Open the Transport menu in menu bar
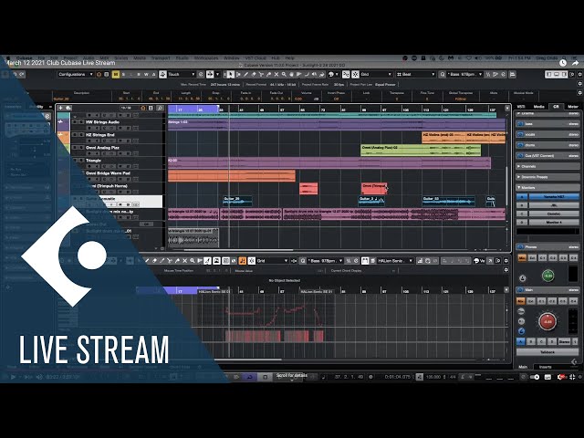The height and width of the screenshot is (438, 584). [x=161, y=58]
